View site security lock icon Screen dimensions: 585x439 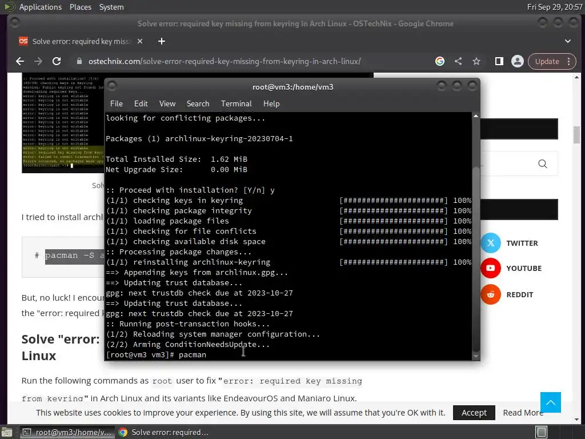[x=79, y=61]
